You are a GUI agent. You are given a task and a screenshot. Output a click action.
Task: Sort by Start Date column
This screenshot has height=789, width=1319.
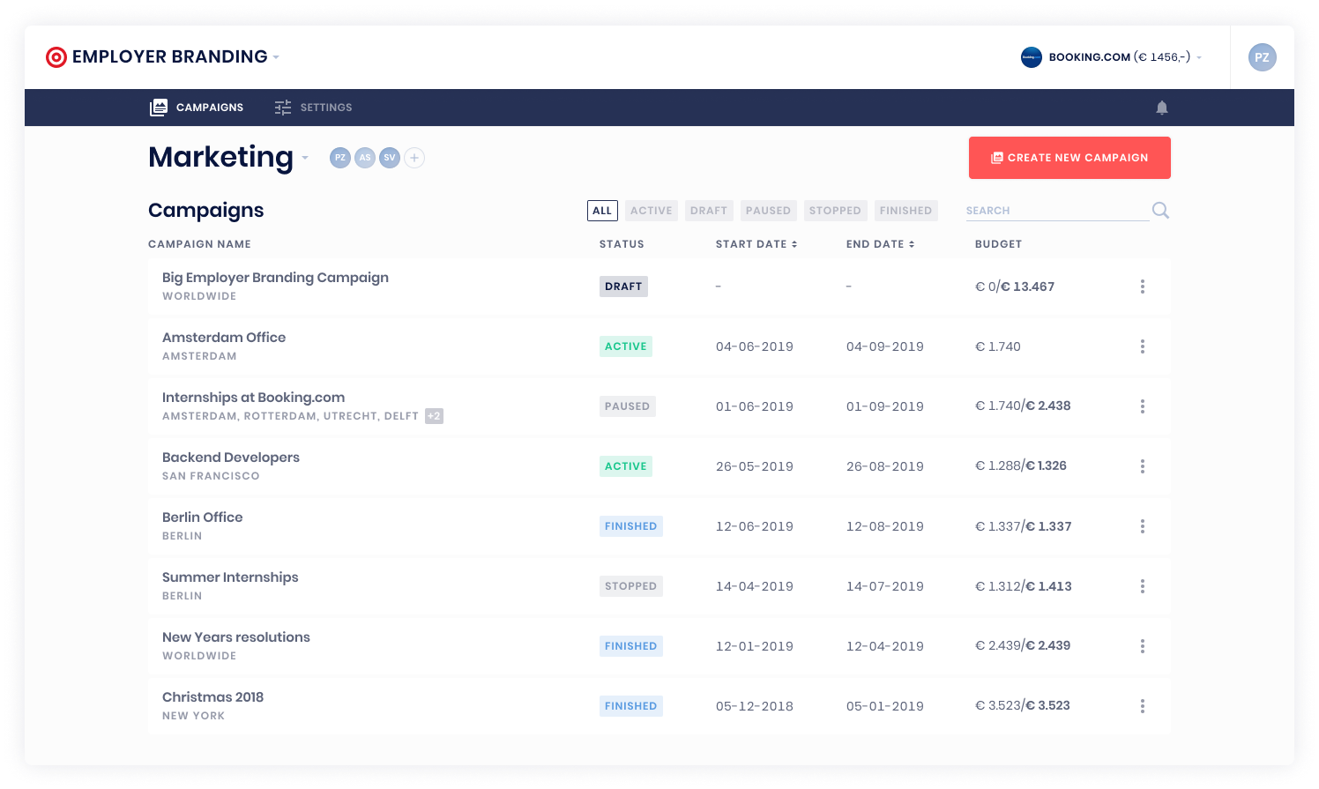coord(756,244)
